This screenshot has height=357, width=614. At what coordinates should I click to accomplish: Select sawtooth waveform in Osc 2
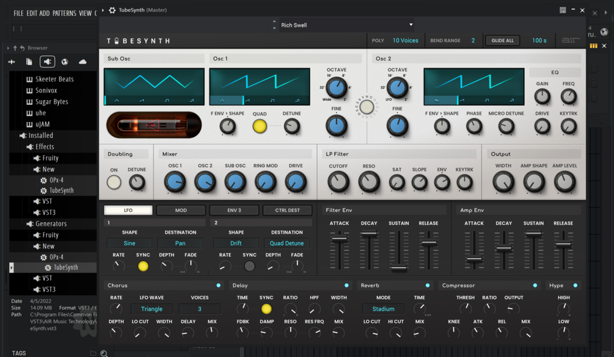pyautogui.click(x=462, y=101)
